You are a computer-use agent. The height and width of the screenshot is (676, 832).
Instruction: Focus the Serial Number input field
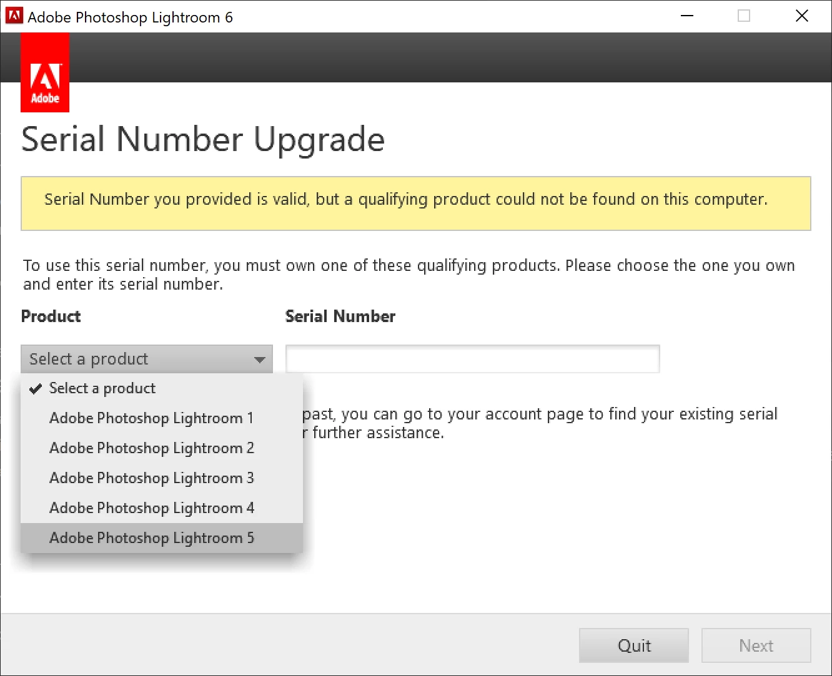coord(472,359)
